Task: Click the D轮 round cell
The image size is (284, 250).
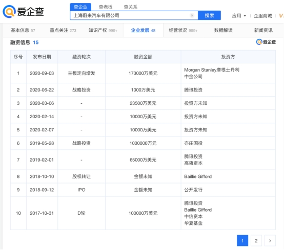Action: pos(82,213)
